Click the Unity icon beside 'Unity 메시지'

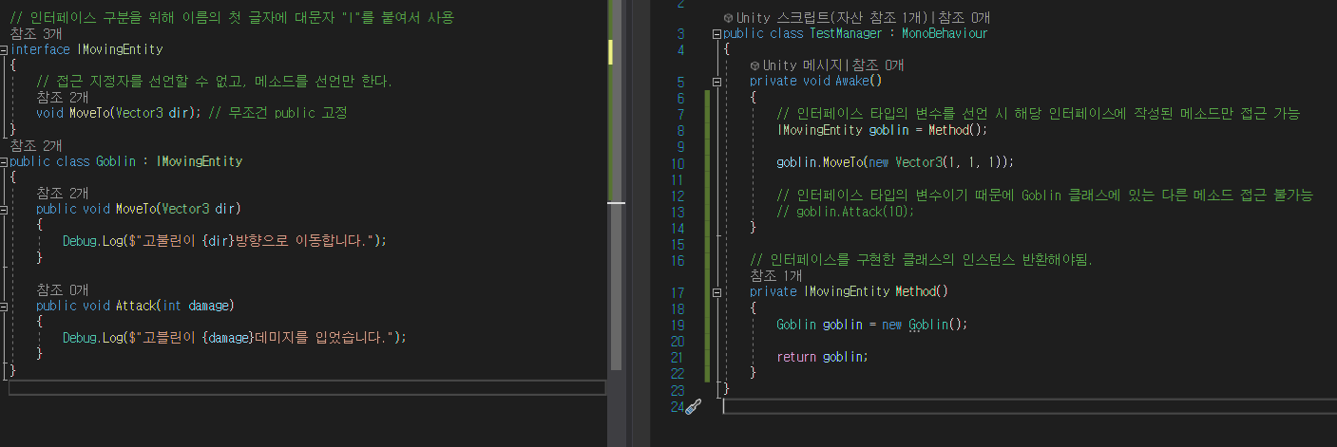coord(754,65)
